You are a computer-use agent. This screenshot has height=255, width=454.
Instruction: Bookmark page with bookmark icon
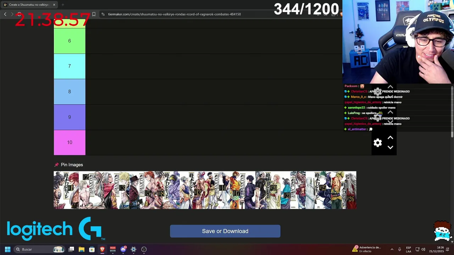[94, 14]
